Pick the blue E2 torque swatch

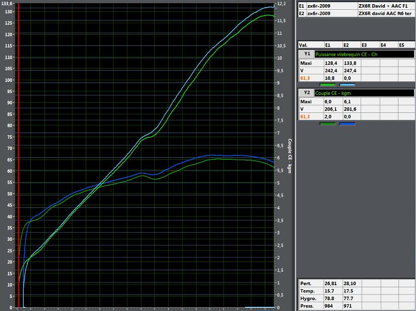pos(347,124)
